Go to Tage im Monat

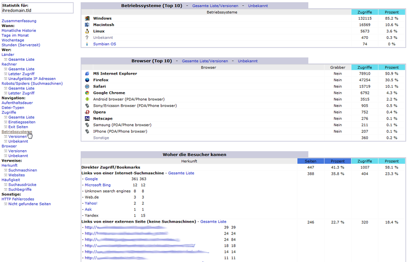point(15,35)
